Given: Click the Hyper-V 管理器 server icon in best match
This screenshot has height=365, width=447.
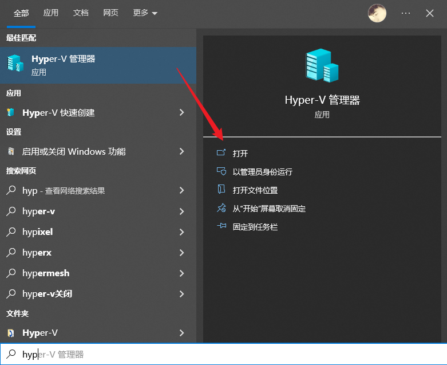Looking at the screenshot, I should coord(15,63).
